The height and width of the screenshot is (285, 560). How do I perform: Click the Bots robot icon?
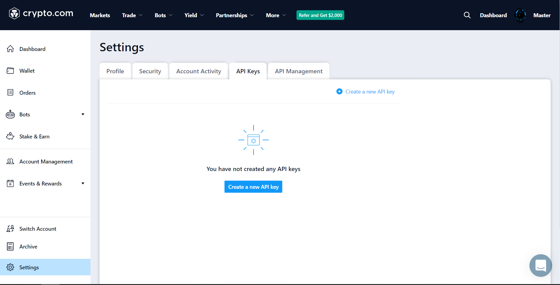10,114
